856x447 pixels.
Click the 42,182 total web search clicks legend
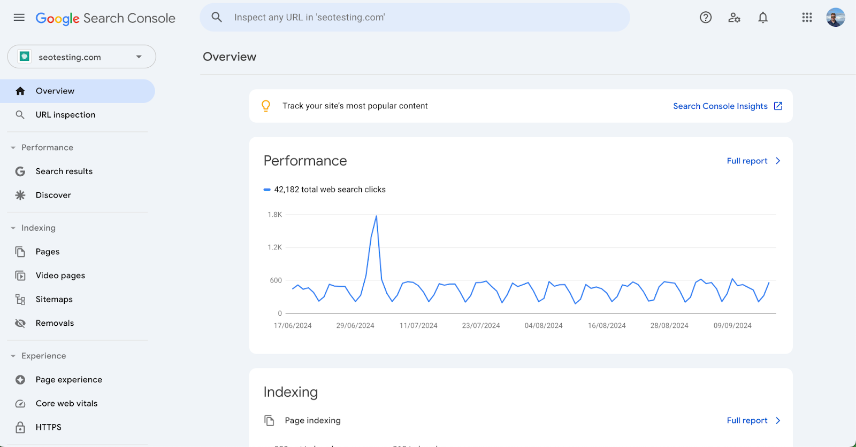pos(325,190)
